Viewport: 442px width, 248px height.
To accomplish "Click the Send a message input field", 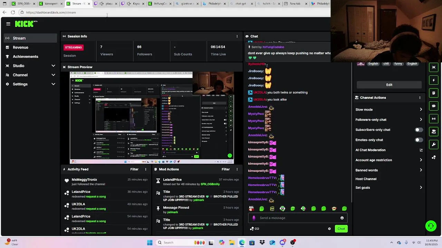I will click(x=297, y=218).
